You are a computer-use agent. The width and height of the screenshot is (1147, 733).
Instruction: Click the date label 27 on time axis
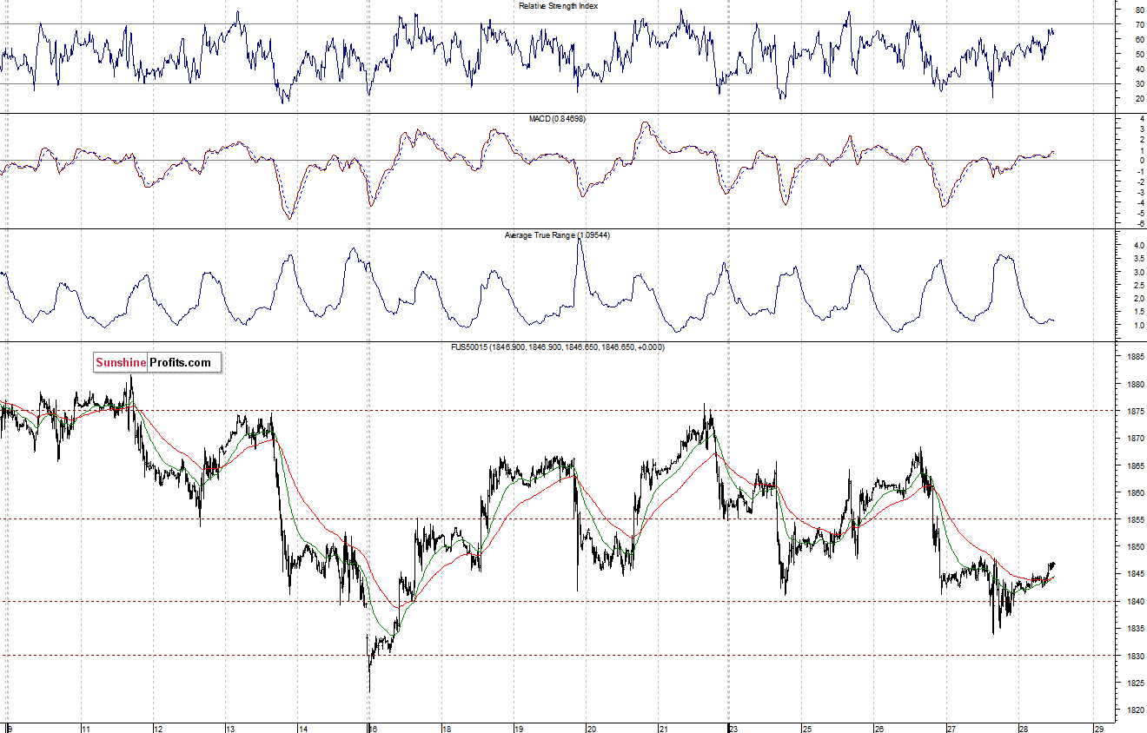[x=951, y=728]
